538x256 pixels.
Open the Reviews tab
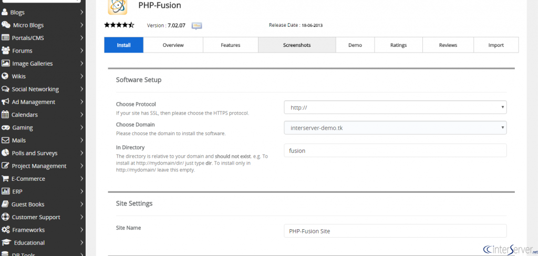pyautogui.click(x=448, y=45)
